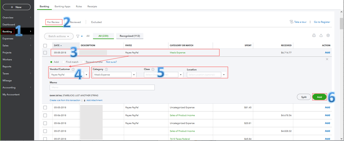Click Create rule from this transaction link
Viewport: 344px width, 141px height.
(65, 100)
